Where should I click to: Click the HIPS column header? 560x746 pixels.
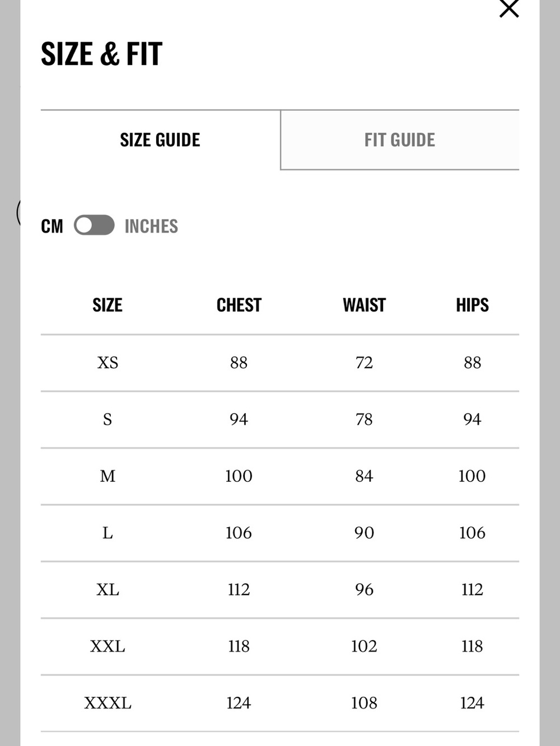[x=473, y=305]
